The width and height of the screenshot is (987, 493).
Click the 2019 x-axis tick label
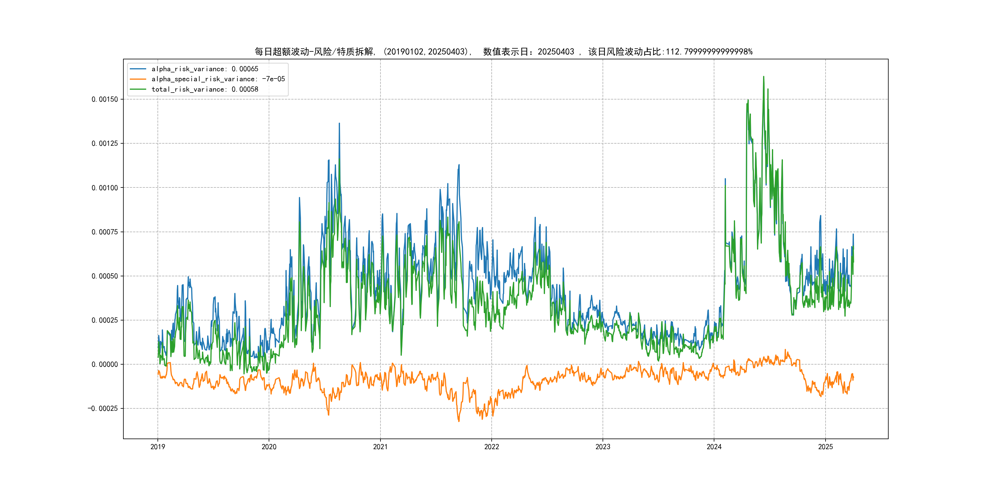pos(157,447)
